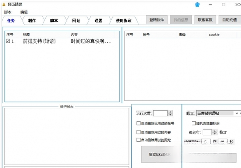Click the 自助充值 button
This screenshot has height=168, width=241.
tap(230, 20)
